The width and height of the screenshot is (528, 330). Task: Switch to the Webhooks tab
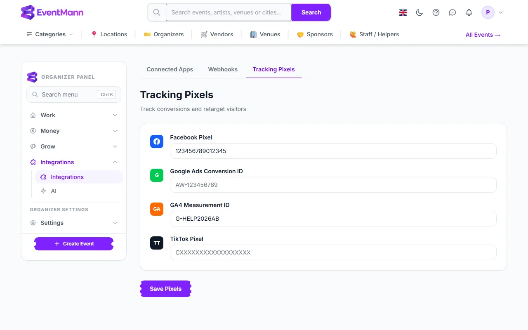[x=223, y=69]
